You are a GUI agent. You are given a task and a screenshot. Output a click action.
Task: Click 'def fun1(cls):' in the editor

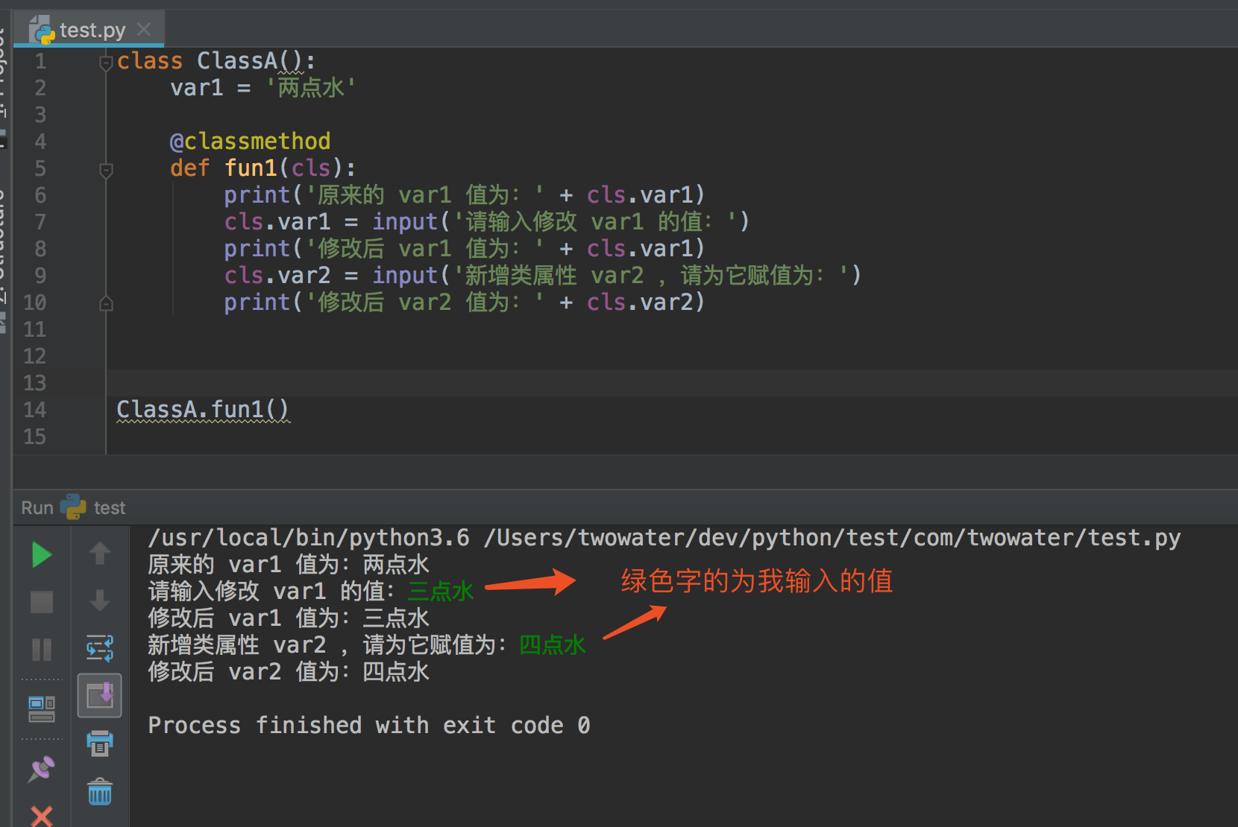pyautogui.click(x=263, y=168)
